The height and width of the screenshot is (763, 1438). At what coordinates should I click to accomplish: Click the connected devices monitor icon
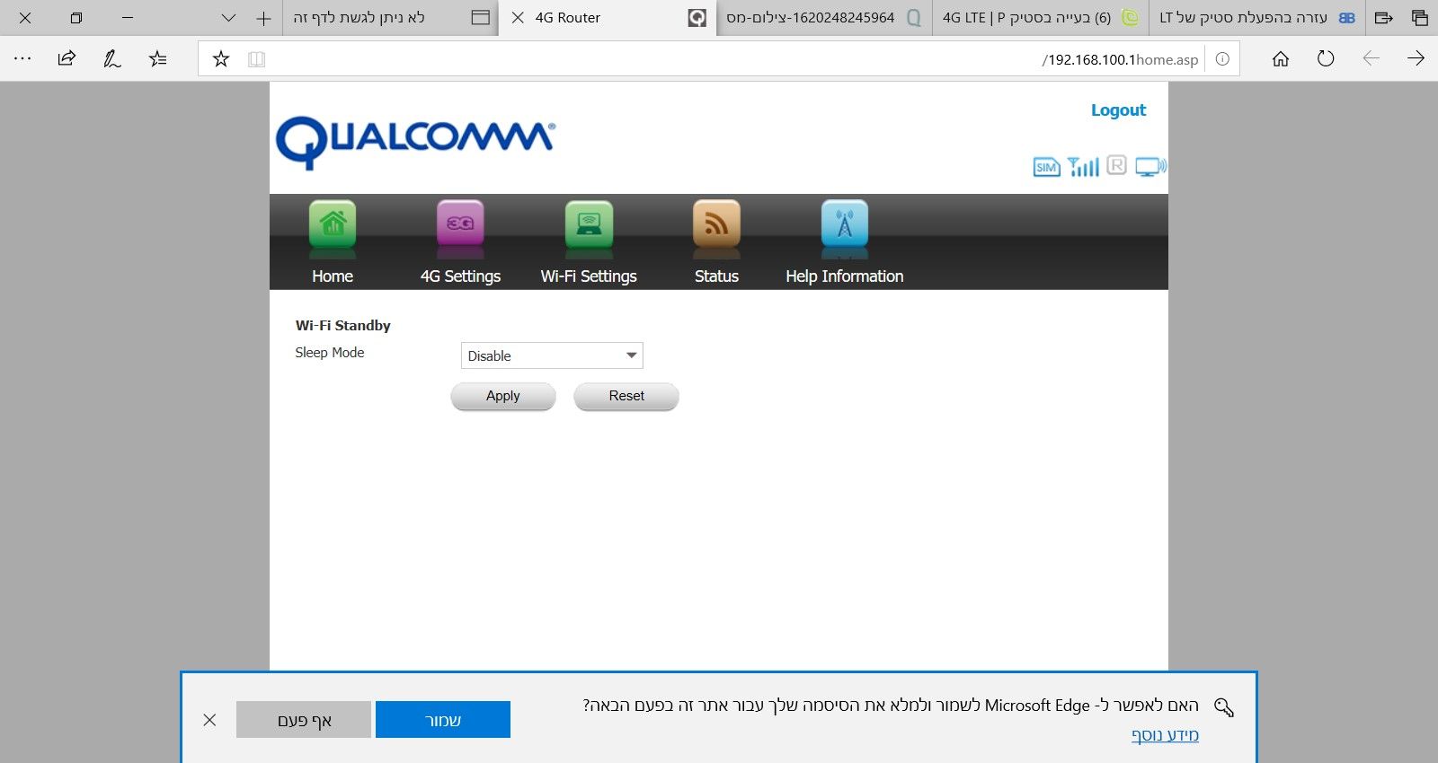point(1150,166)
